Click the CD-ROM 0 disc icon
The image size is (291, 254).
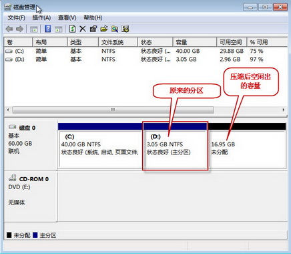[x=13, y=178]
